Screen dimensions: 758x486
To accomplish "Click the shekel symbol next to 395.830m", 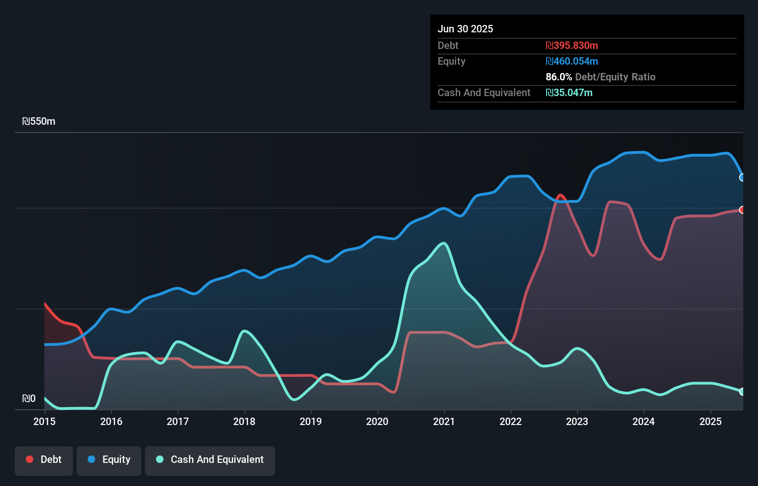I will (x=549, y=46).
